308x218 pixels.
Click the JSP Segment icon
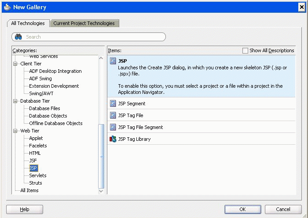pos(113,104)
